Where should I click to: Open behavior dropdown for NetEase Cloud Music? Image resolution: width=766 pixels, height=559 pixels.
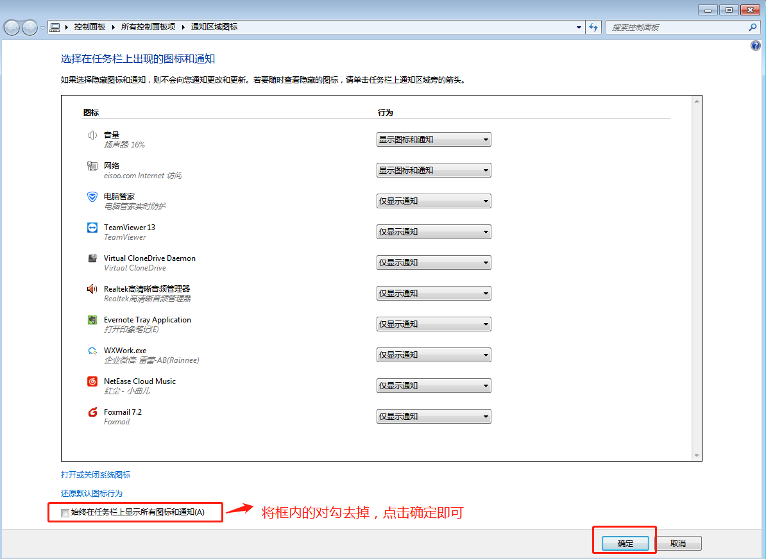point(434,386)
